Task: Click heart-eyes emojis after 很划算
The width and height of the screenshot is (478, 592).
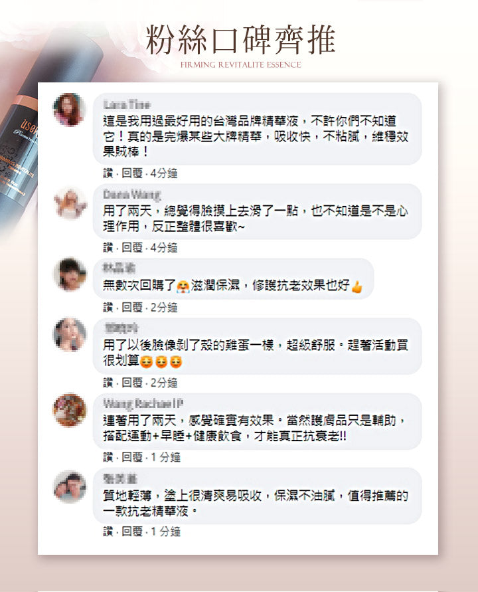Action: point(161,361)
